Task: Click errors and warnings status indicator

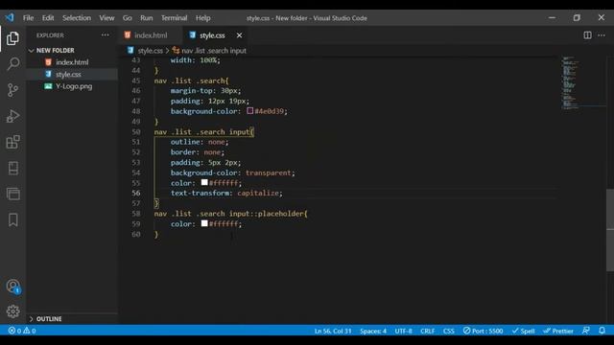Action: pyautogui.click(x=22, y=331)
